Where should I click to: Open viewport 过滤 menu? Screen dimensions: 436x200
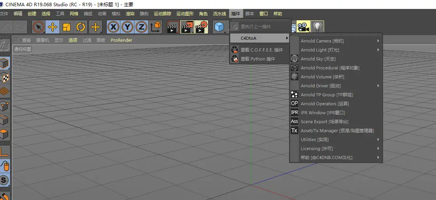(87, 40)
